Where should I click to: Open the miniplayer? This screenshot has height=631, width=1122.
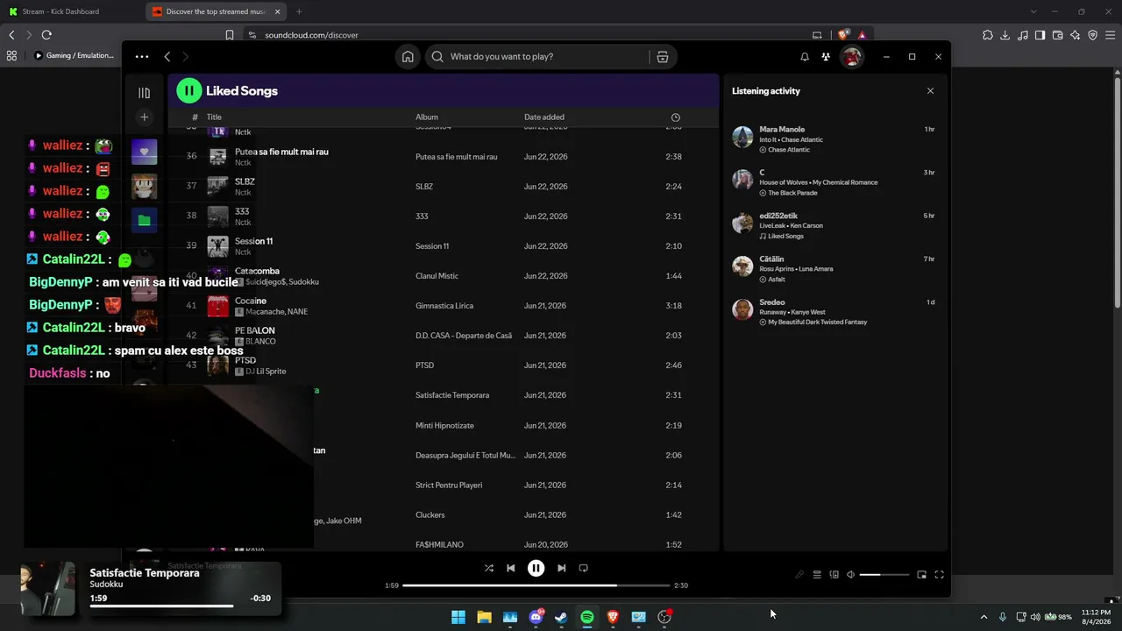[921, 575]
